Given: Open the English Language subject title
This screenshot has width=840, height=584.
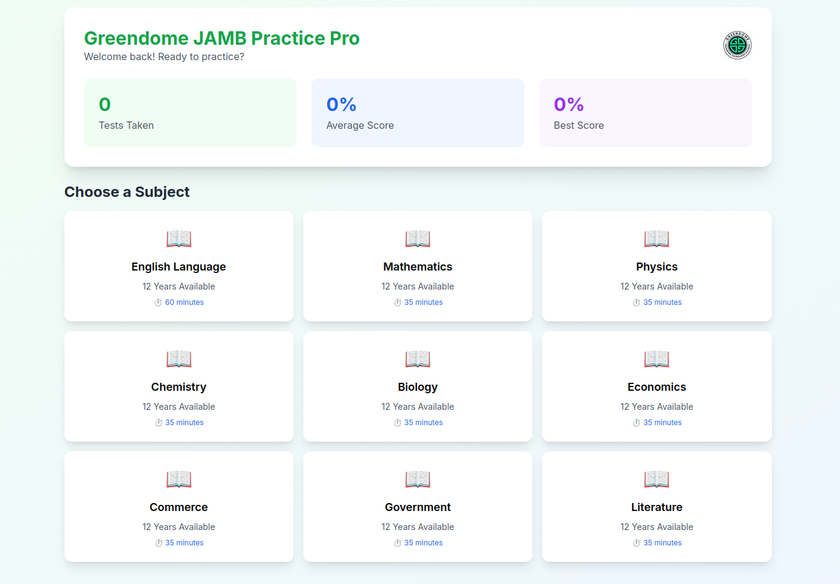Looking at the screenshot, I should point(179,267).
